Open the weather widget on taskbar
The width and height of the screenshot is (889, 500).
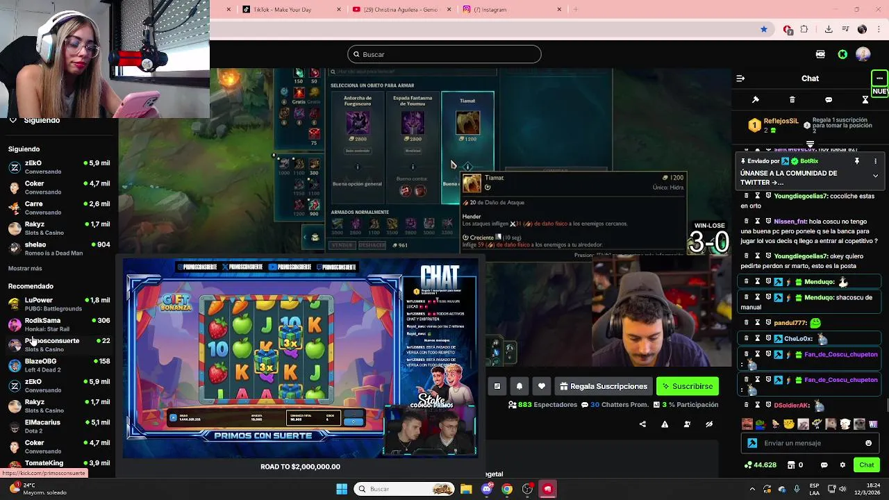point(36,489)
